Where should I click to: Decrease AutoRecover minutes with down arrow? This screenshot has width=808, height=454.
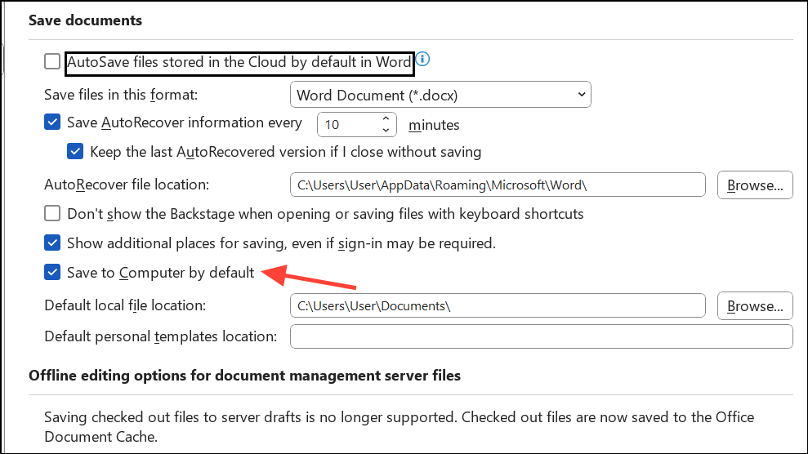click(386, 130)
